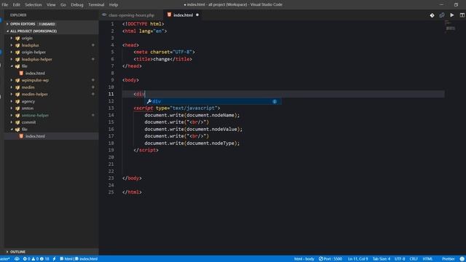Expand the smtone-helper folder arrow
The image size is (466, 262).
click(12, 115)
